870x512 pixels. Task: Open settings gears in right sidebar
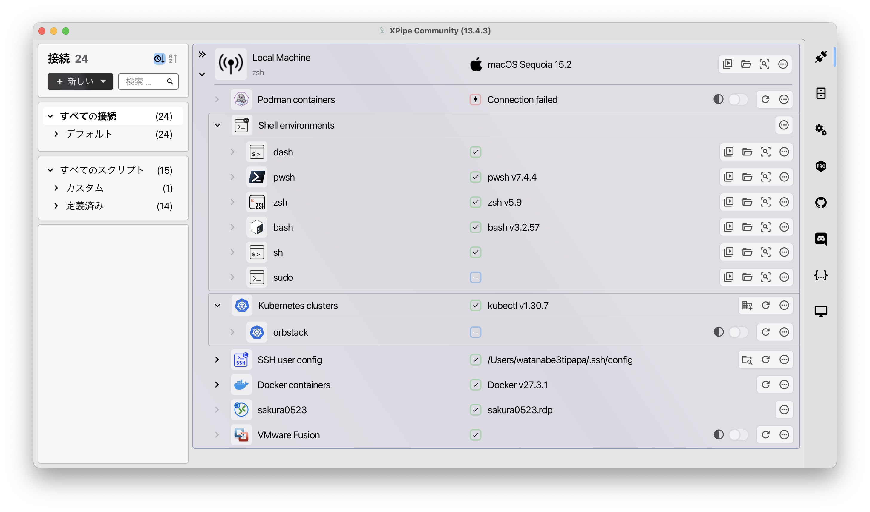[821, 130]
